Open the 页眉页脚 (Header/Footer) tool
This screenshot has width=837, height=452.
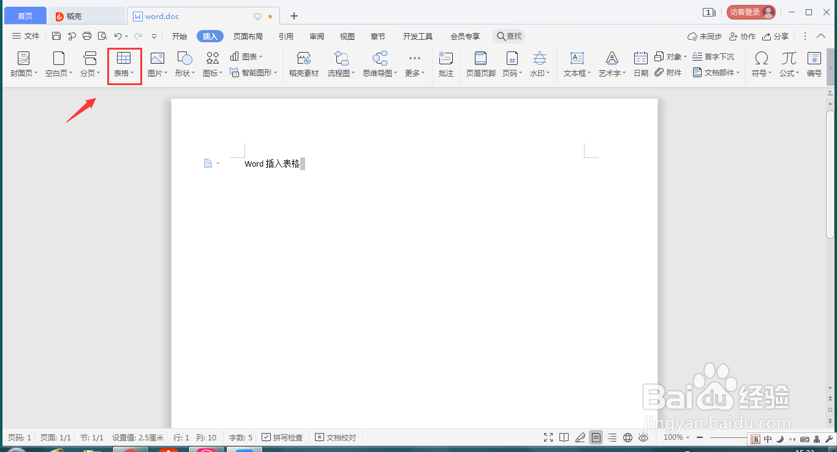(x=480, y=64)
